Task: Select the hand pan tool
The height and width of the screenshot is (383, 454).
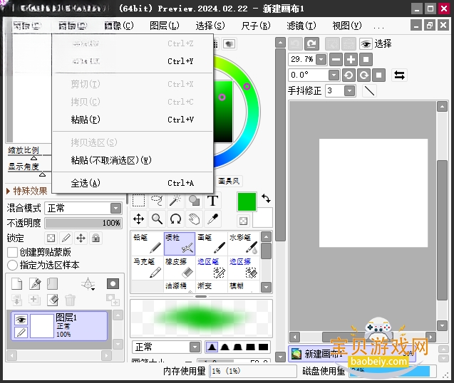Action: click(194, 219)
